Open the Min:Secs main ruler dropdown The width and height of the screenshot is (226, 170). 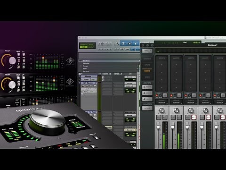click(81, 61)
